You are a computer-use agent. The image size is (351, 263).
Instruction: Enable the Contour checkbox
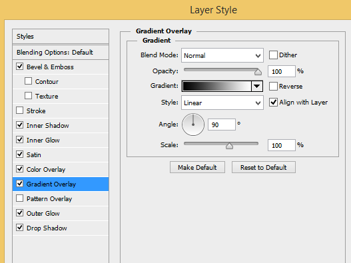(28, 81)
